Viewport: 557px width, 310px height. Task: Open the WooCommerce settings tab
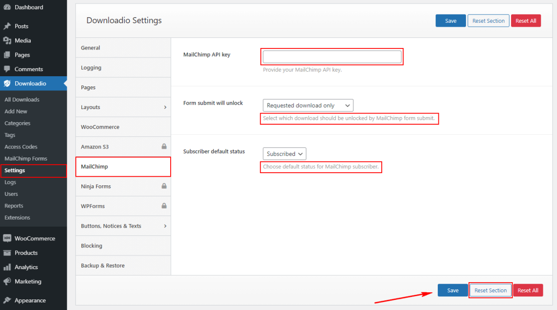click(123, 127)
